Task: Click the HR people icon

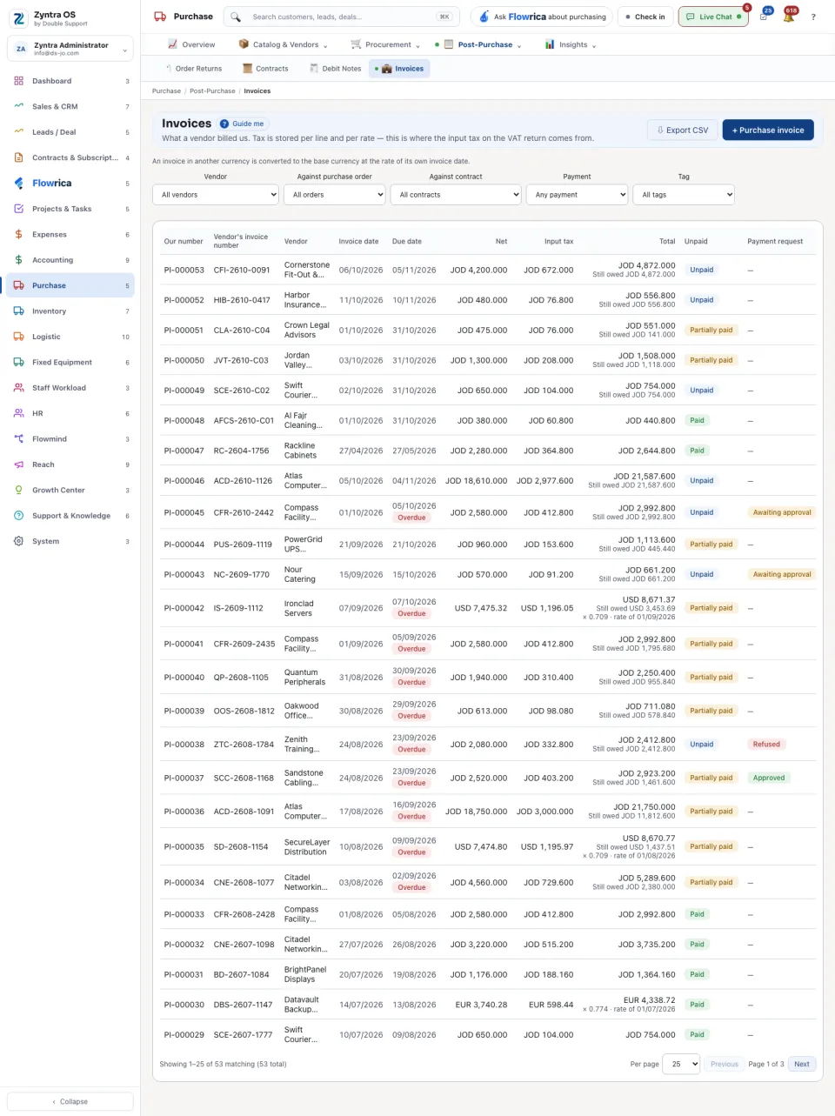Action: [18, 413]
